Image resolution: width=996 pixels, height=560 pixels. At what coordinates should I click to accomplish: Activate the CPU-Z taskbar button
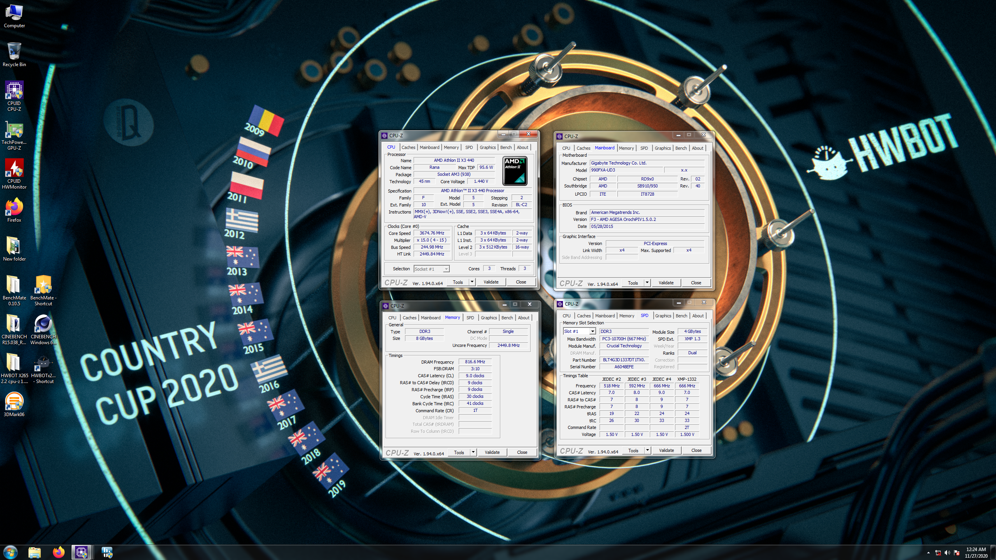(82, 552)
